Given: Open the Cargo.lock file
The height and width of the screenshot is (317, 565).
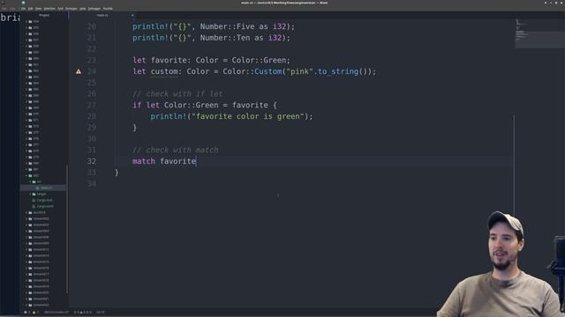Looking at the screenshot, I should 42,200.
